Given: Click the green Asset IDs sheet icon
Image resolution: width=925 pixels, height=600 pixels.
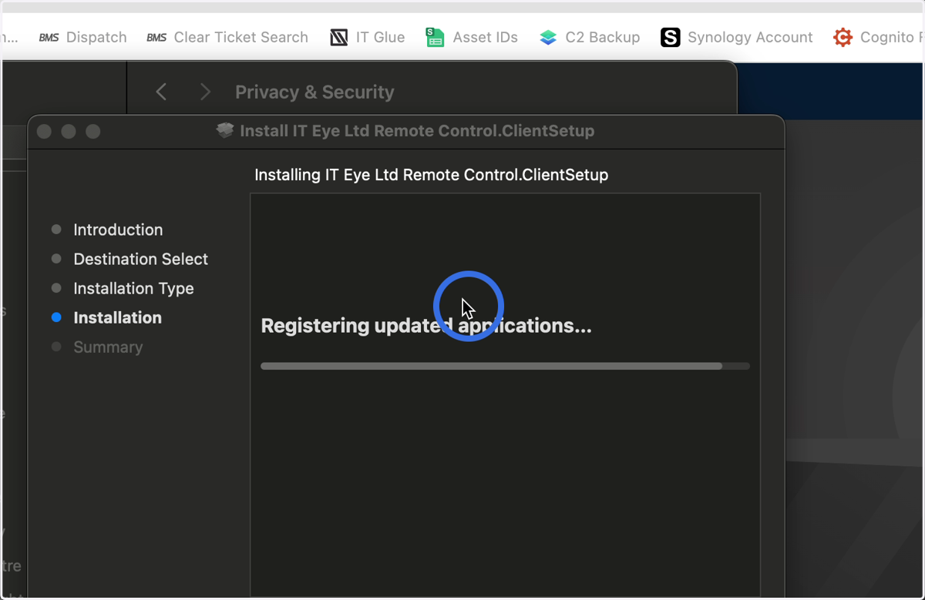Looking at the screenshot, I should (435, 37).
